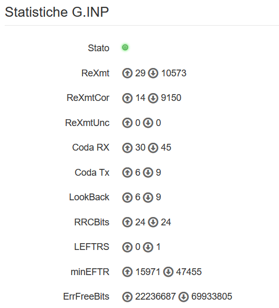This screenshot has width=279, height=308.
Task: Click the ReXmtCor downstream arrow icon
Action: point(153,98)
